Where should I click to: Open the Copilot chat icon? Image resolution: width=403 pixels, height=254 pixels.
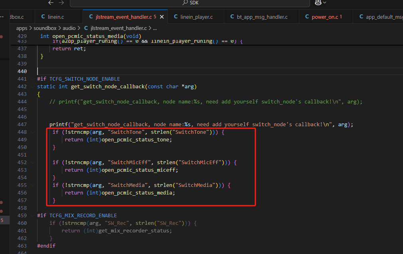click(x=318, y=2)
